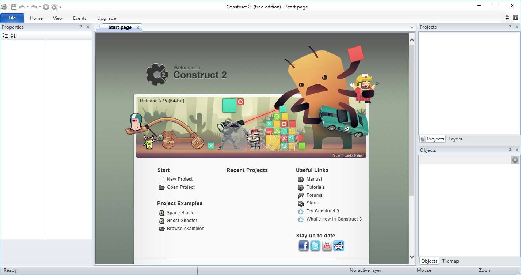Close the Objects panel
The image size is (521, 275).
(517, 150)
